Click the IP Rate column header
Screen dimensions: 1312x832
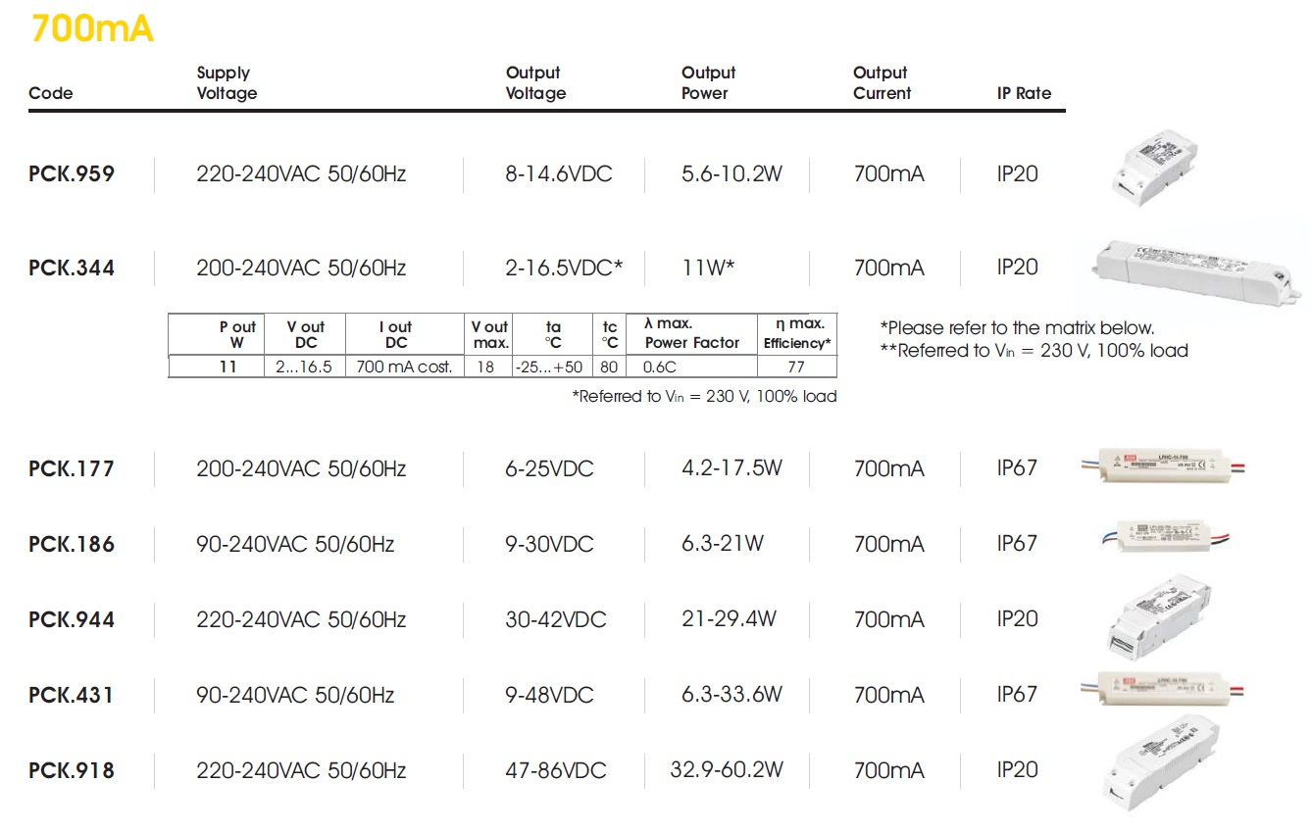[1024, 94]
